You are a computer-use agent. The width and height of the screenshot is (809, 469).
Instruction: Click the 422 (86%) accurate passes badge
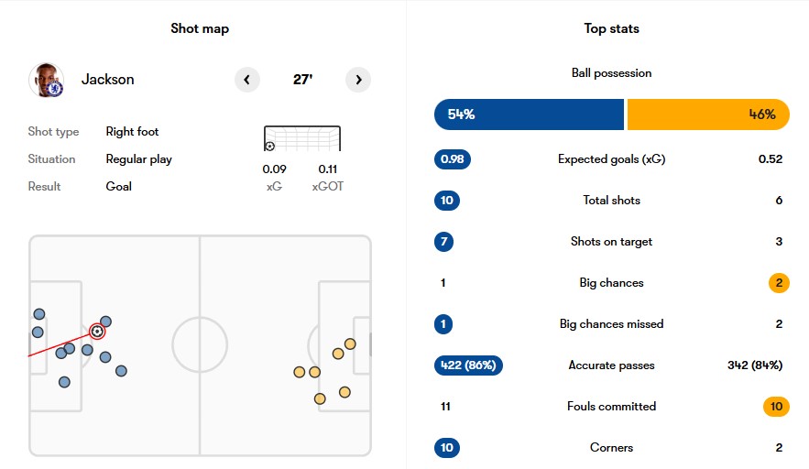468,365
